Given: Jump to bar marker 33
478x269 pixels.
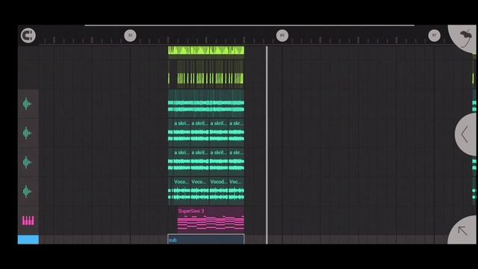Looking at the screenshot, I should point(130,35).
